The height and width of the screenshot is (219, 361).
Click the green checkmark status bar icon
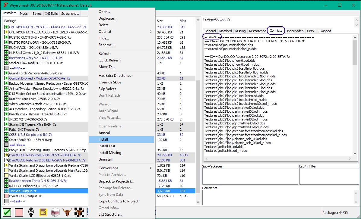coord(7,212)
